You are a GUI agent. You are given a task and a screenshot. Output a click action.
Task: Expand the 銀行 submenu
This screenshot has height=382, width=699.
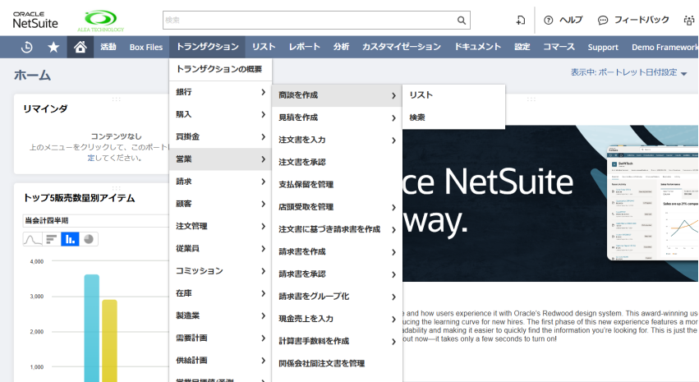(221, 92)
